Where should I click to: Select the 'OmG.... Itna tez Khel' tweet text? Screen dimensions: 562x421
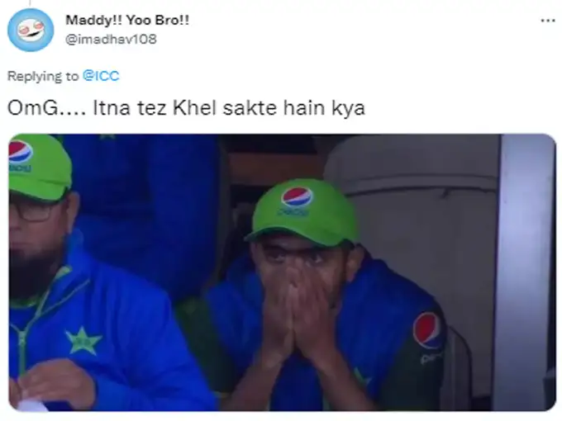pos(186,108)
